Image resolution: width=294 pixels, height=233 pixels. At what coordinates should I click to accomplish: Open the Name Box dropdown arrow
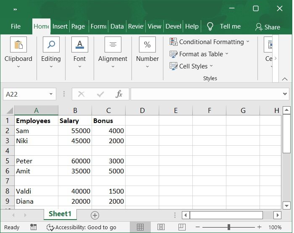tap(51, 94)
